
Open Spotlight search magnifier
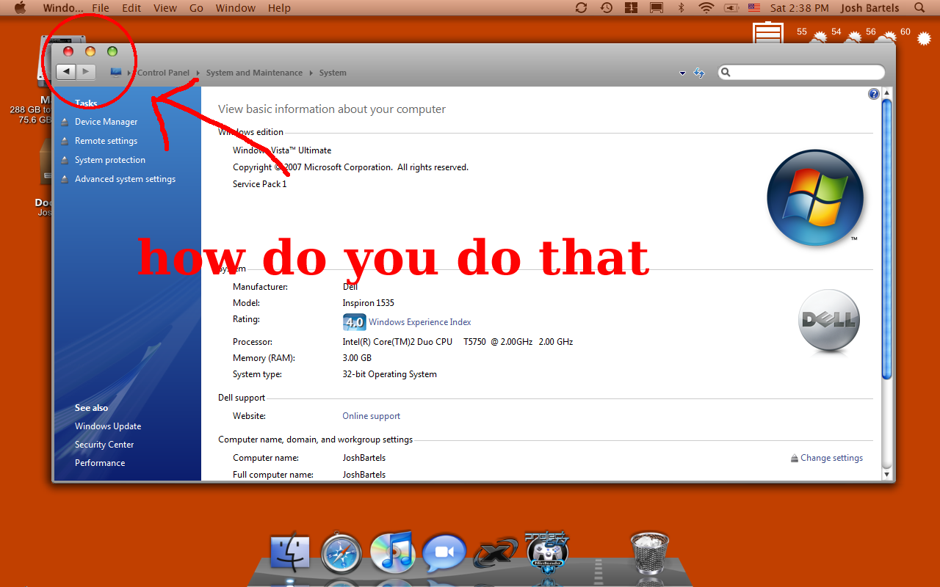tap(919, 7)
